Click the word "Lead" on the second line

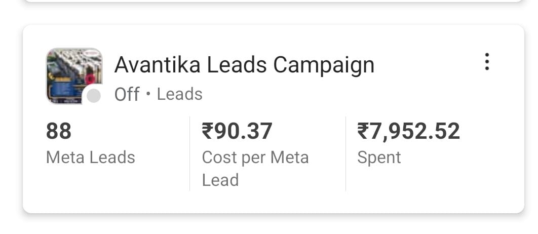pyautogui.click(x=220, y=180)
